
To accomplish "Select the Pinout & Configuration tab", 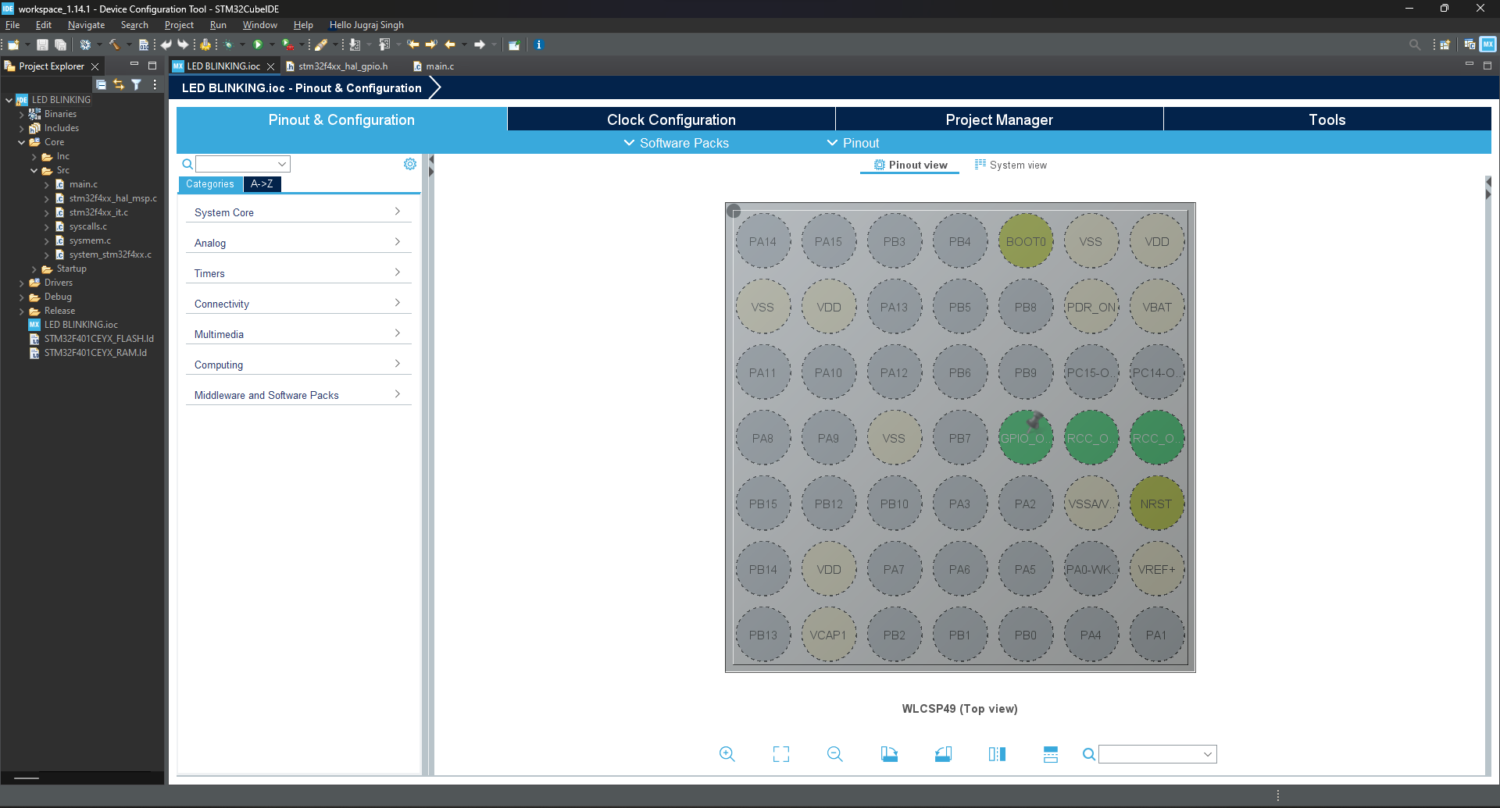I will pos(341,119).
